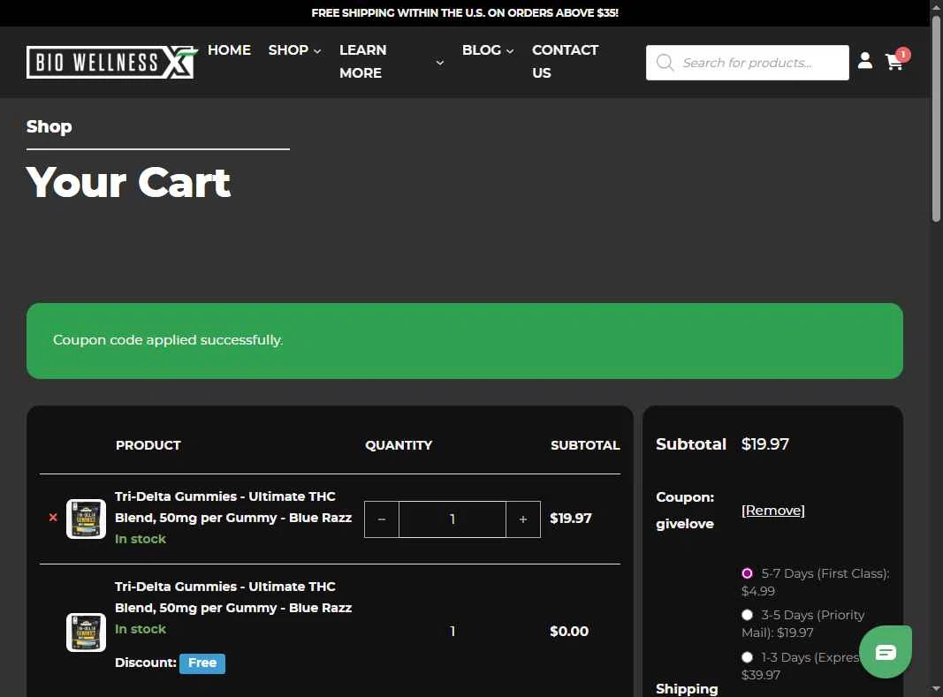Image resolution: width=943 pixels, height=697 pixels.
Task: Expand the Shop menu chevron
Action: (317, 51)
